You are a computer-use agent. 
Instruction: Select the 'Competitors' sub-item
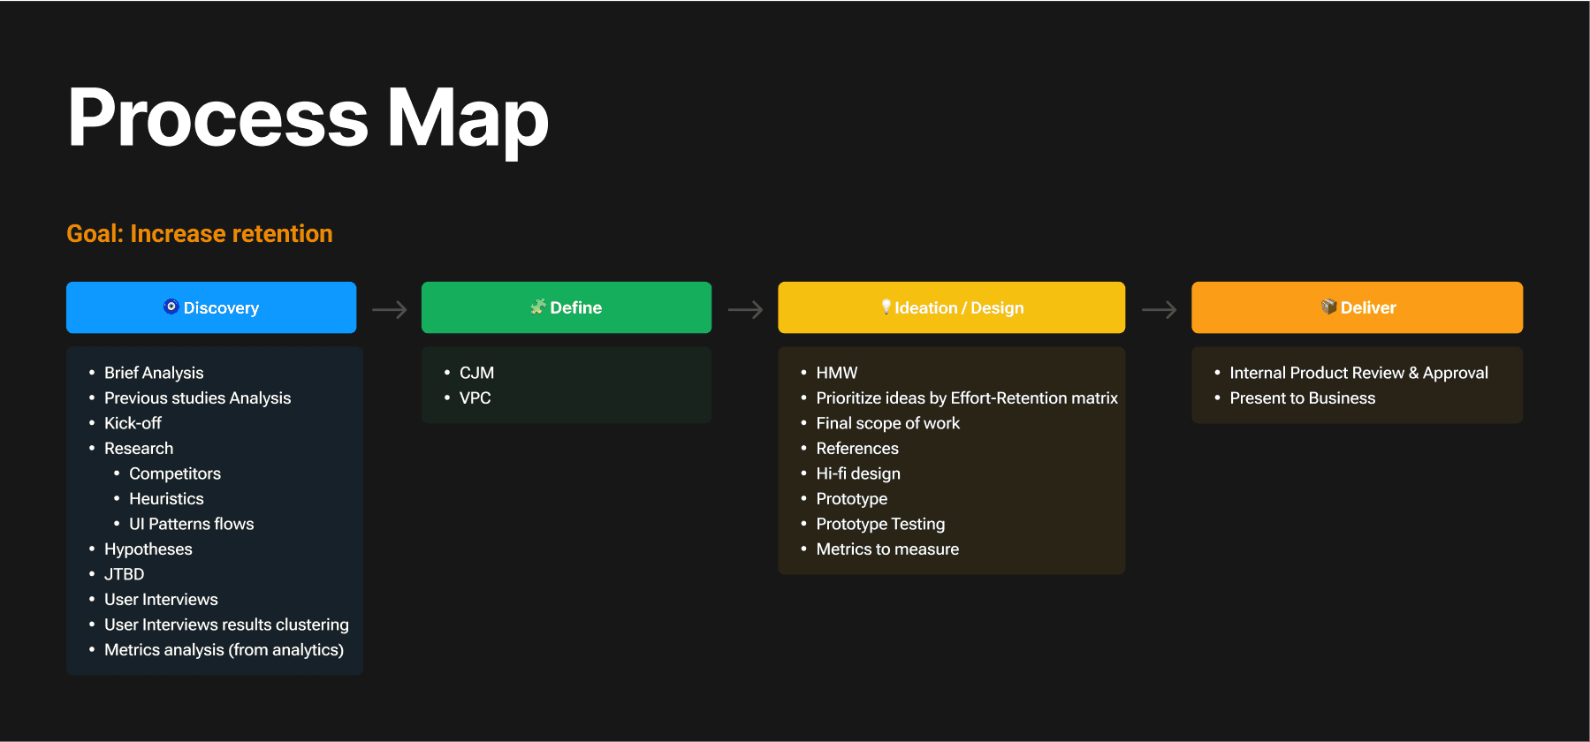pos(175,473)
